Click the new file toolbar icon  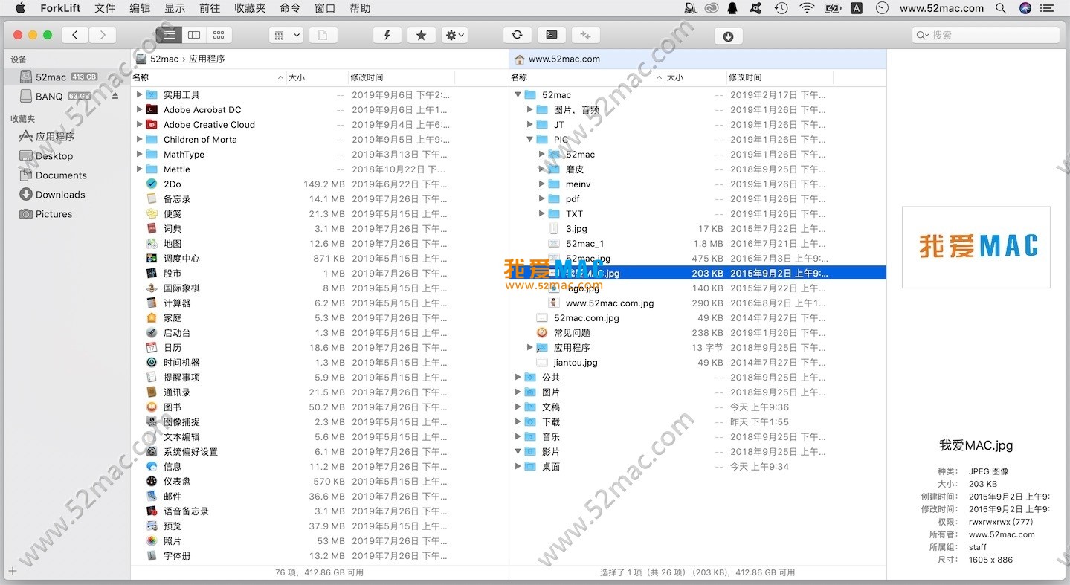point(323,35)
